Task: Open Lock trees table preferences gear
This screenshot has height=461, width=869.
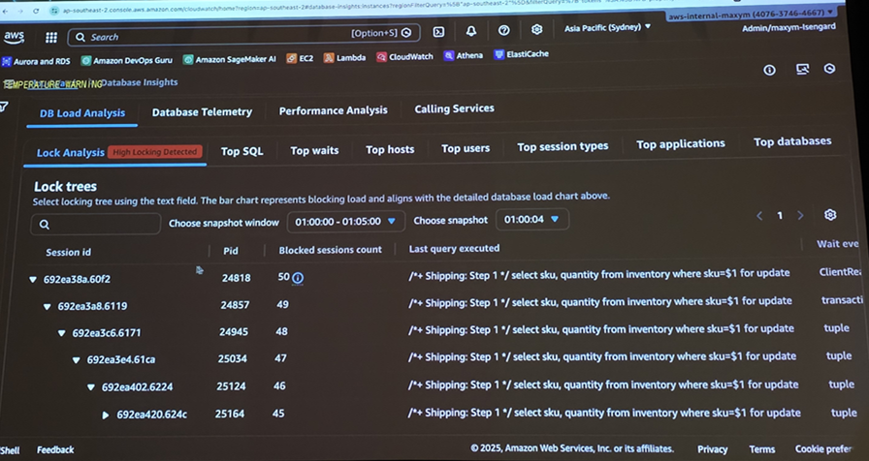Action: tap(829, 215)
